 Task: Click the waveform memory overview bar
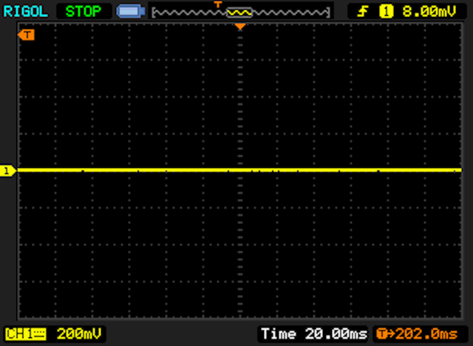pyautogui.click(x=241, y=13)
